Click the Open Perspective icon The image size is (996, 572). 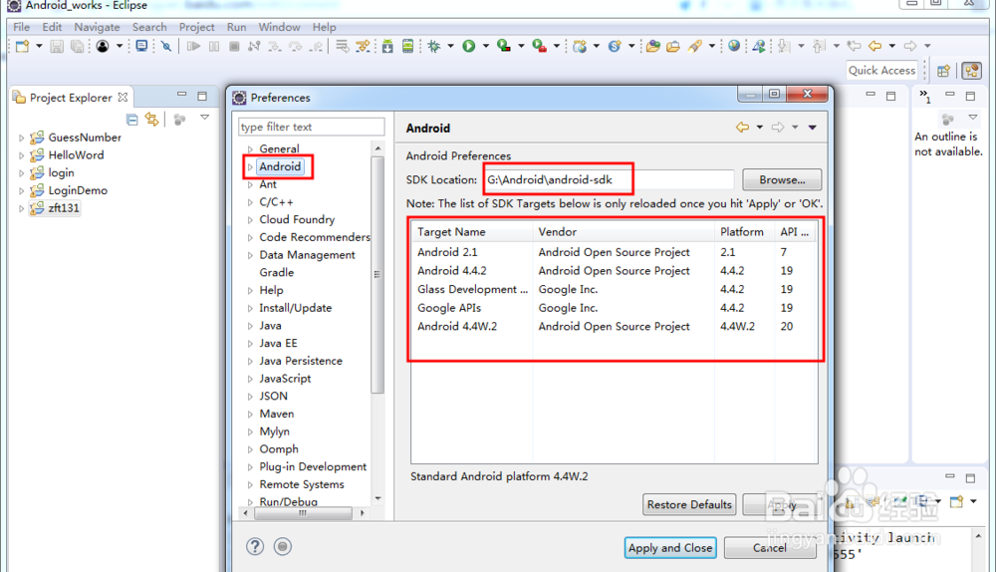click(x=944, y=71)
